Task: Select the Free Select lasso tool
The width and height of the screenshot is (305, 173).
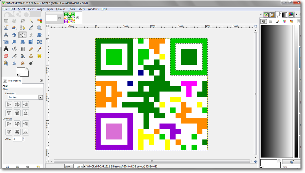Action: pos(23,21)
